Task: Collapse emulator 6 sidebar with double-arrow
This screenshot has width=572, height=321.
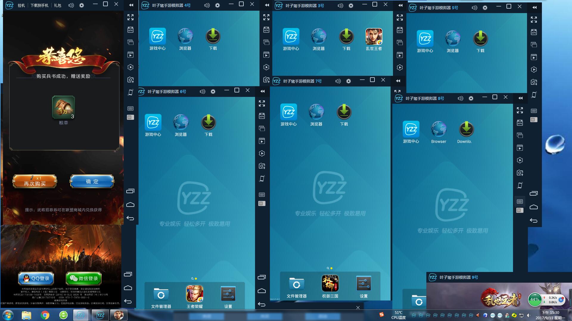Action: (262, 91)
